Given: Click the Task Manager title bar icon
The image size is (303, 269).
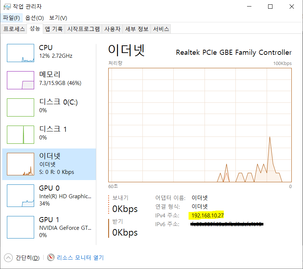Looking at the screenshot, I should click(x=7, y=7).
